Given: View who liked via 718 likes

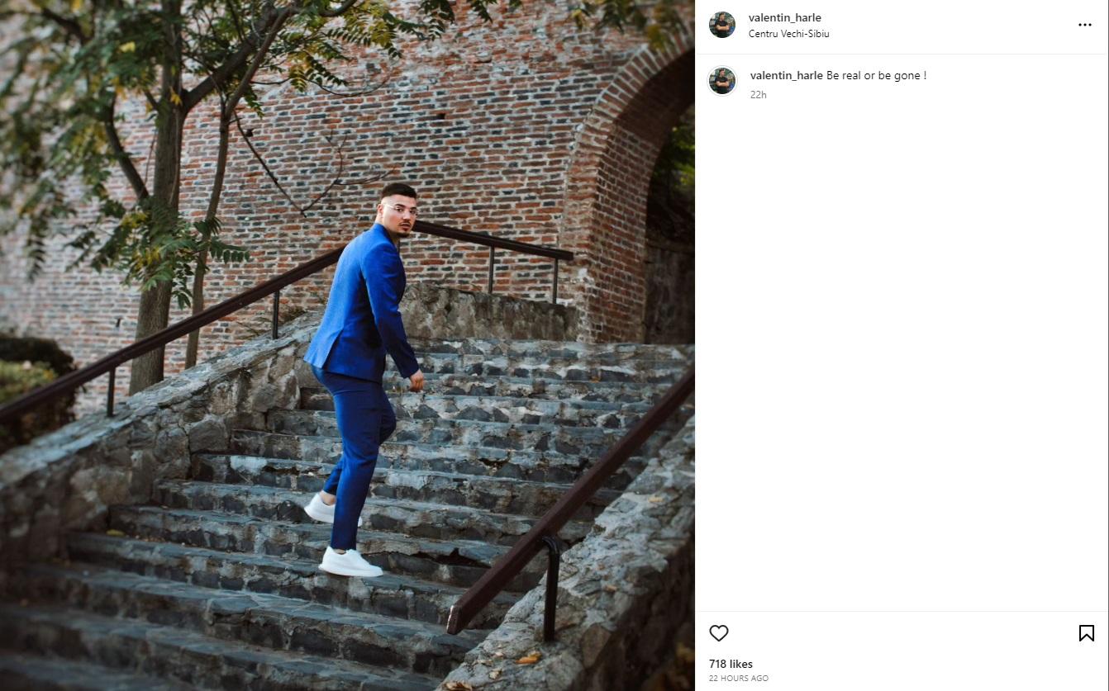Looking at the screenshot, I should click(x=731, y=664).
